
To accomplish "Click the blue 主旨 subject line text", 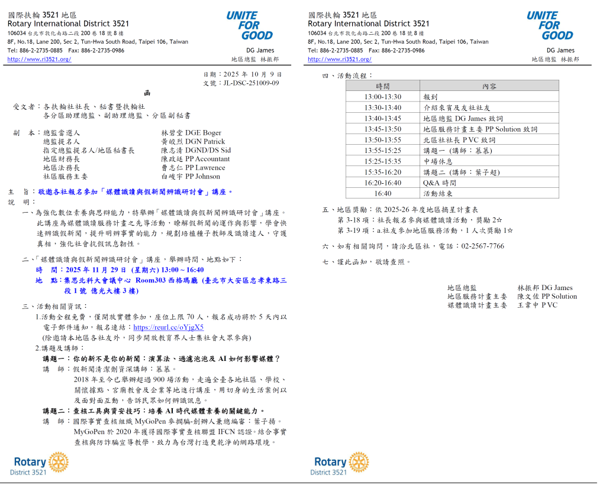I will [136, 192].
